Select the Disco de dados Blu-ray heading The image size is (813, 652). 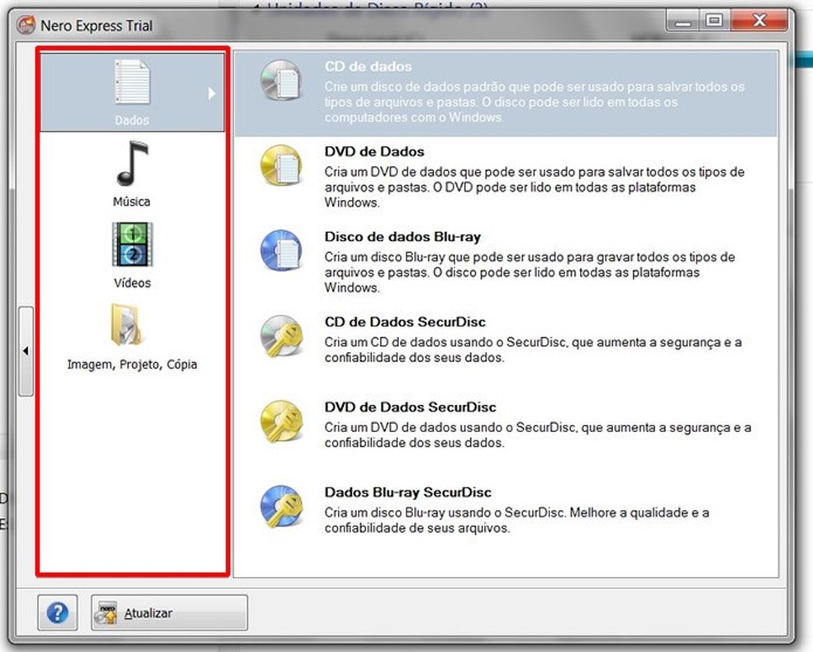point(403,236)
